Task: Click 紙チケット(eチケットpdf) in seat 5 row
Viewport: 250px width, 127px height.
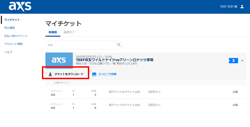Action: pos(124,92)
